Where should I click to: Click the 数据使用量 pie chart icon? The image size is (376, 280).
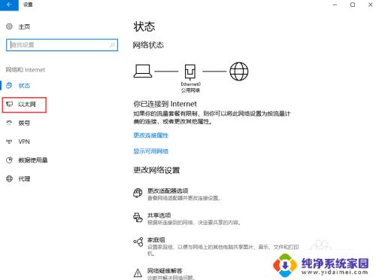pos(9,160)
